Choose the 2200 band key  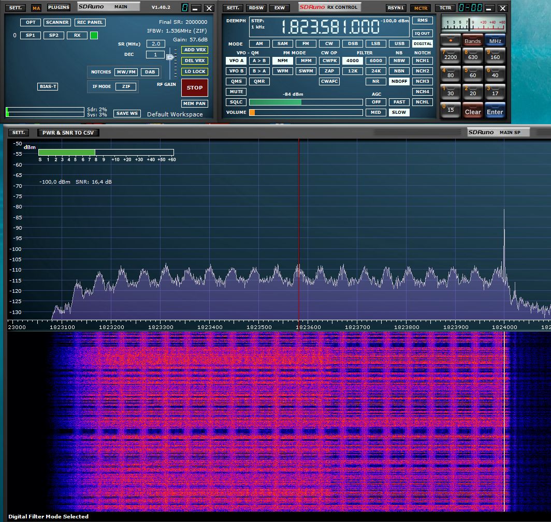(451, 56)
